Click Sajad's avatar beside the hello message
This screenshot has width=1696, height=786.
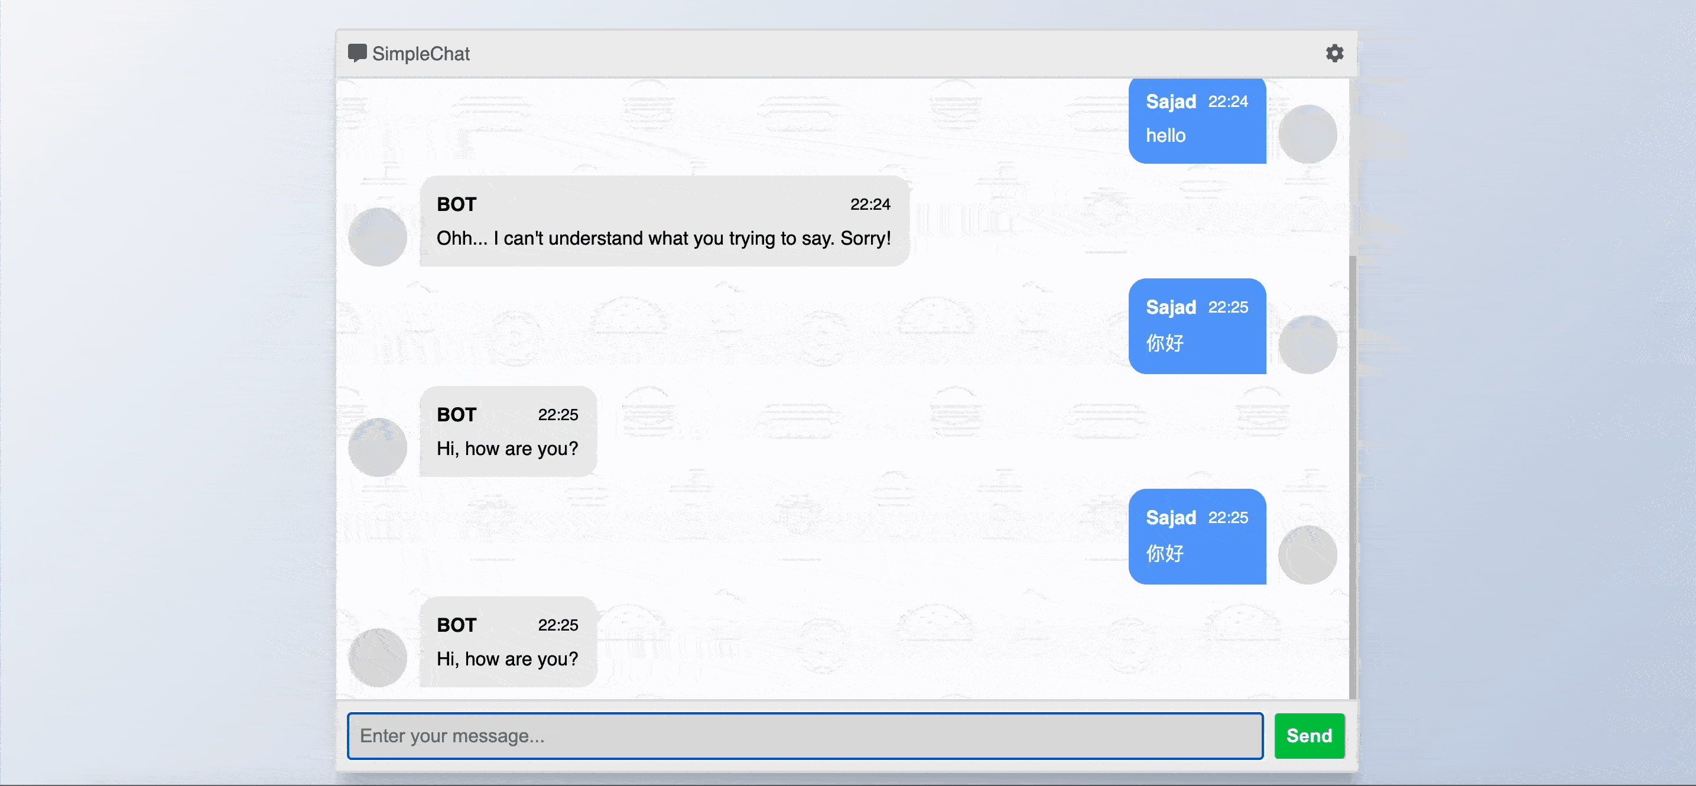coord(1307,134)
